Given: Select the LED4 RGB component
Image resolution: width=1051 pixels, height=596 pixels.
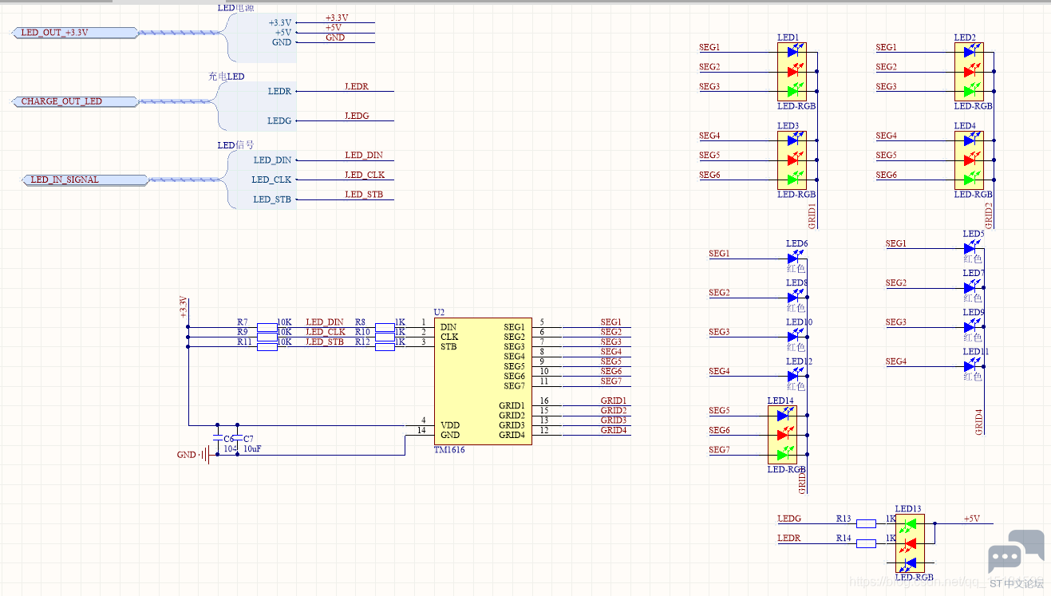Looking at the screenshot, I should point(969,160).
